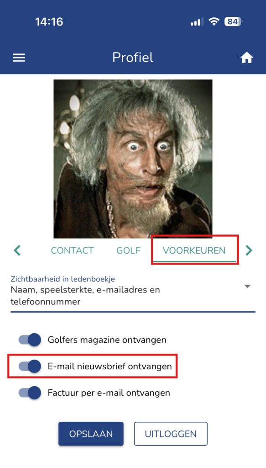Switch to the GOLF tab
The image size is (266, 468).
(128, 250)
